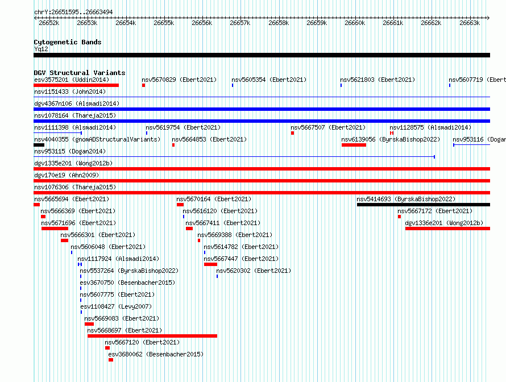The height and width of the screenshot is (382, 506).
Task: Select dgv170e19 (Ahn2009) label
Action: pos(67,175)
